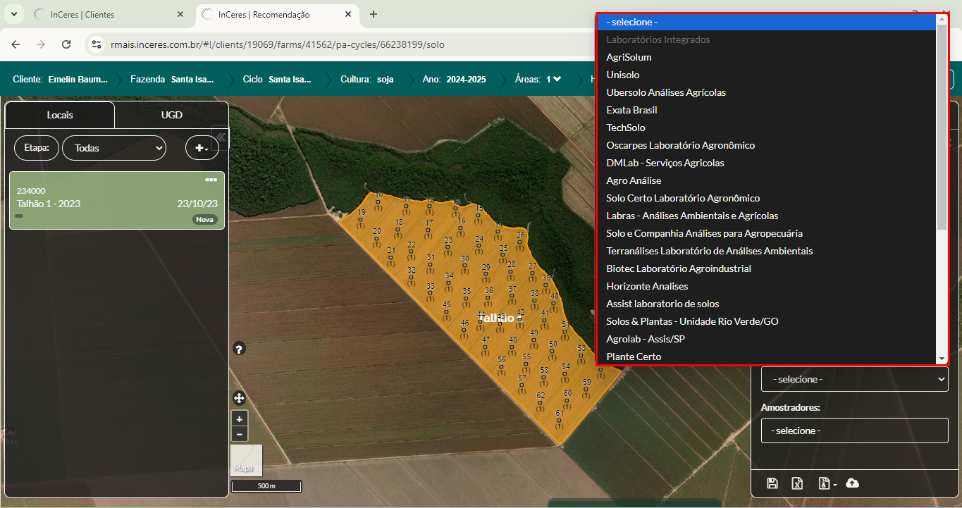The width and height of the screenshot is (962, 508).
Task: Choose the '- selecione -' option in list
Action: coord(767,22)
